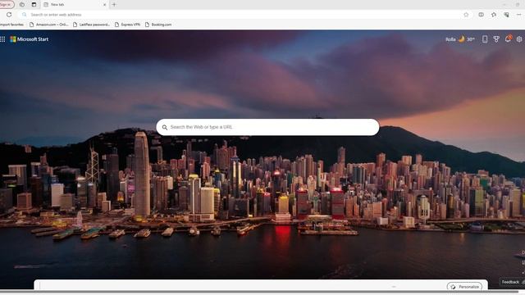525x295 pixels.
Task: Open the Import favorites bookmark
Action: tap(11, 25)
